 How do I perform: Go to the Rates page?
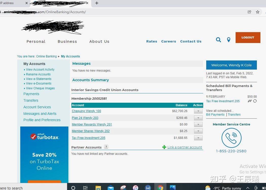click(152, 41)
